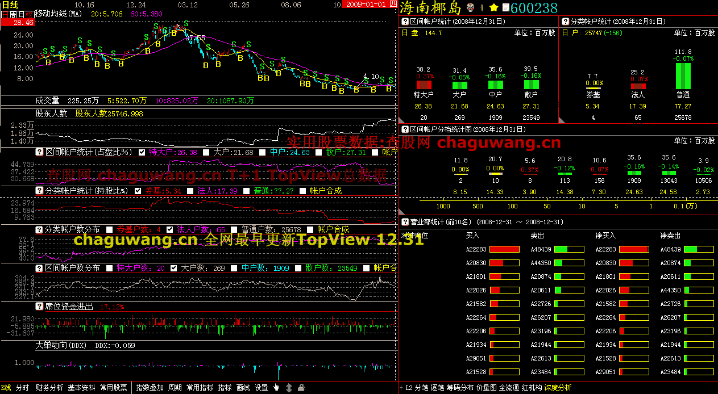Check the 普通户数 checkbox

pyautogui.click(x=233, y=229)
